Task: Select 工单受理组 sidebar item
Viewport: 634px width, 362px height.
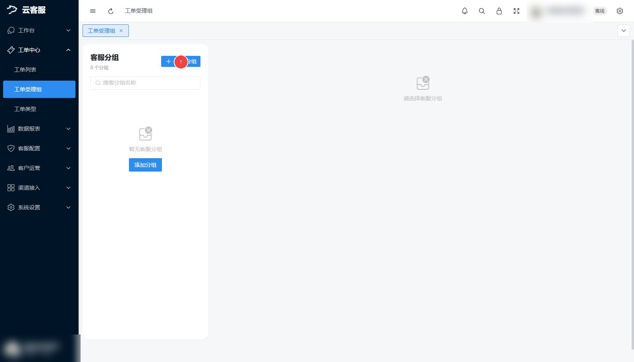Action: [x=39, y=89]
